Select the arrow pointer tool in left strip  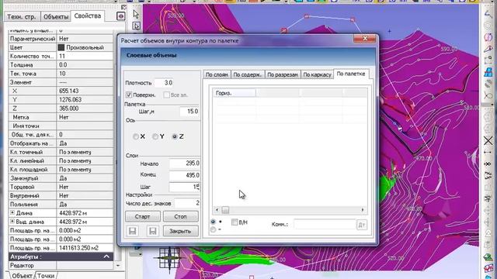[137, 14]
